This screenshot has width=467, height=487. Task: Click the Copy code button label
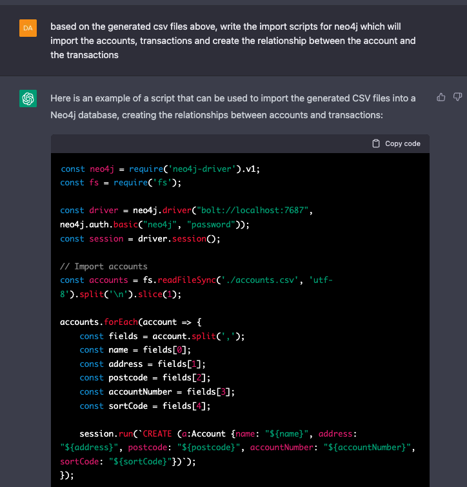coord(402,143)
